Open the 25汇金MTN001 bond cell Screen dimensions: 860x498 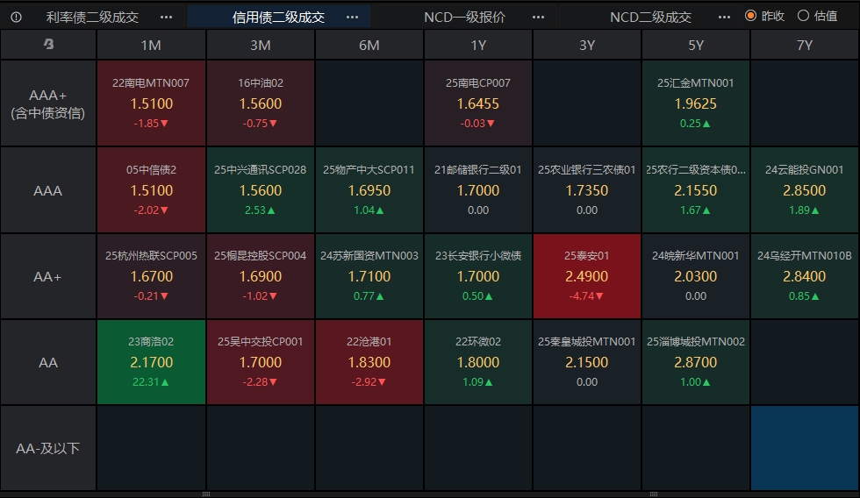(x=695, y=103)
